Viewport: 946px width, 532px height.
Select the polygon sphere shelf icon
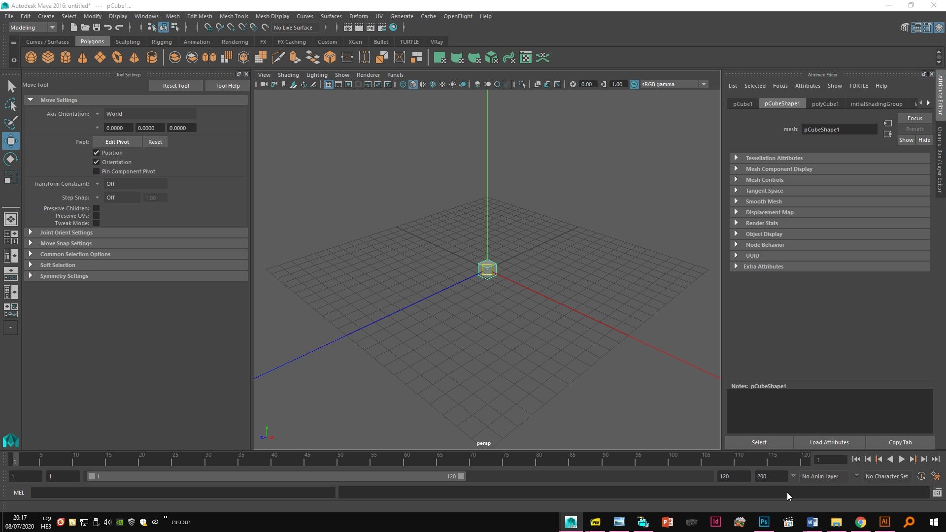coord(31,58)
